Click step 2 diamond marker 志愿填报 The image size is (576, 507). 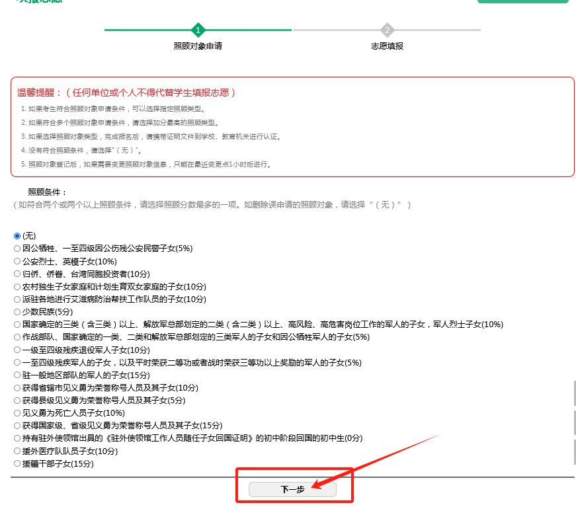(x=387, y=30)
